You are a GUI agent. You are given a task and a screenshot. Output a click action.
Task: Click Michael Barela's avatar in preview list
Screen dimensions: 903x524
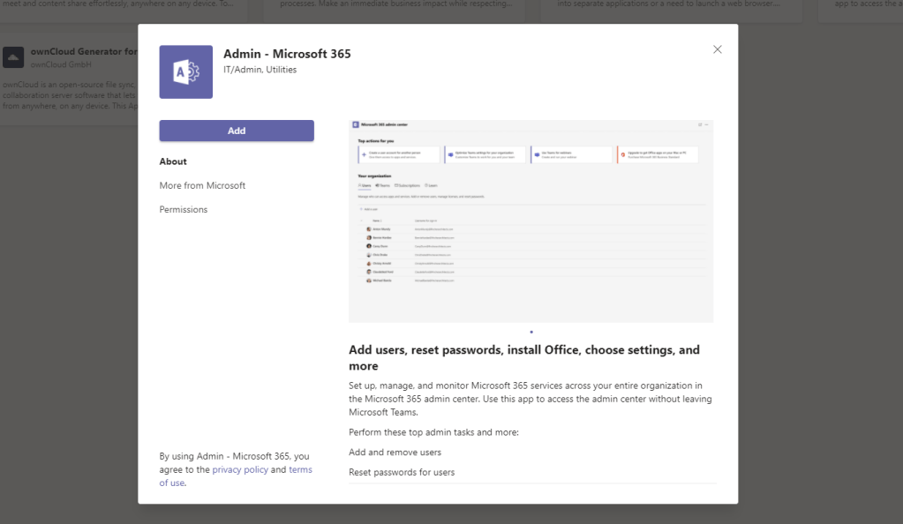369,280
